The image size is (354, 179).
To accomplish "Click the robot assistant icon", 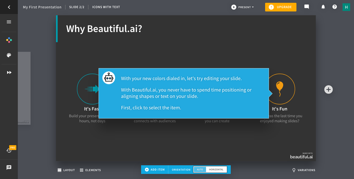I will click(109, 78).
